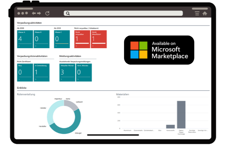Viewport: 225px width, 147px height.
Task: Click the short Kunststoffe bar
Action: (170, 127)
